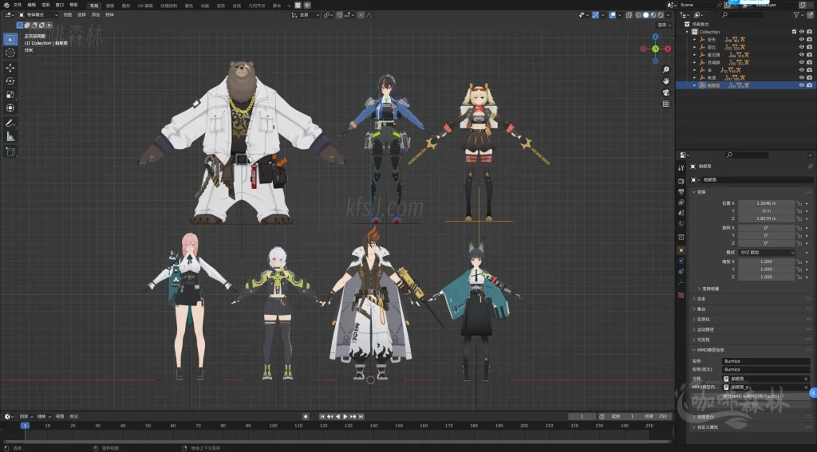This screenshot has height=452, width=817.
Task: Disable rendering for 月城柳 via camera icon
Action: tap(809, 62)
